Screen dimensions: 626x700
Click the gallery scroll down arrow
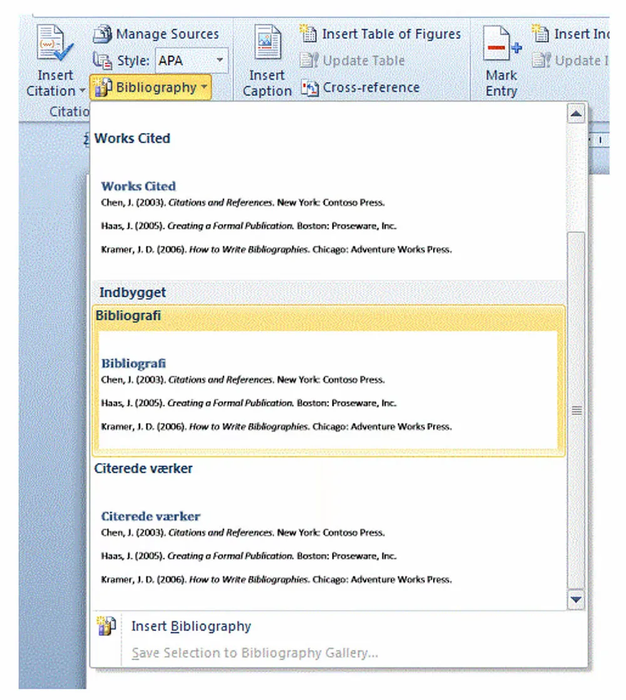click(576, 599)
